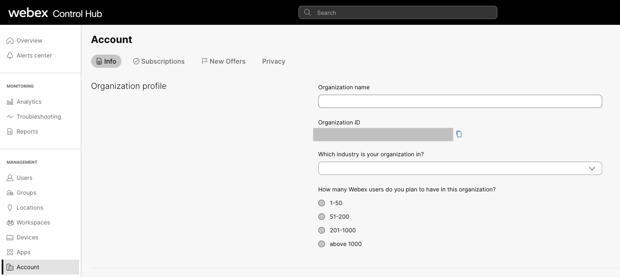Click the Organization name input field
This screenshot has width=620, height=277.
pyautogui.click(x=460, y=101)
